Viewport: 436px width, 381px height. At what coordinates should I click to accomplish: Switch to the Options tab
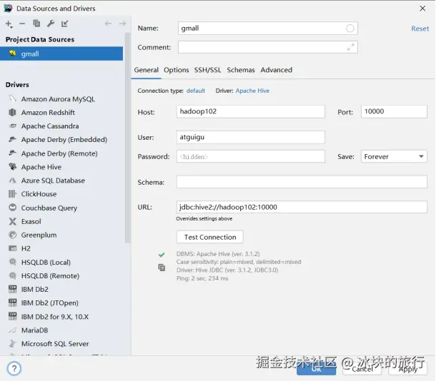(x=177, y=70)
